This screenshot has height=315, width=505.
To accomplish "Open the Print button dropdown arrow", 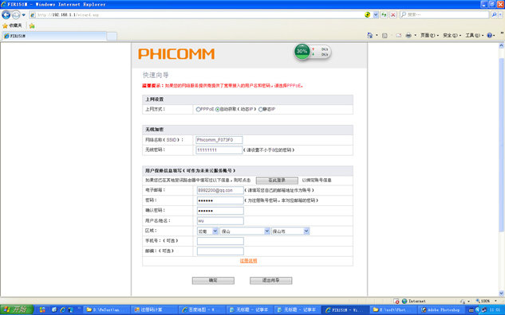I will click(x=415, y=35).
